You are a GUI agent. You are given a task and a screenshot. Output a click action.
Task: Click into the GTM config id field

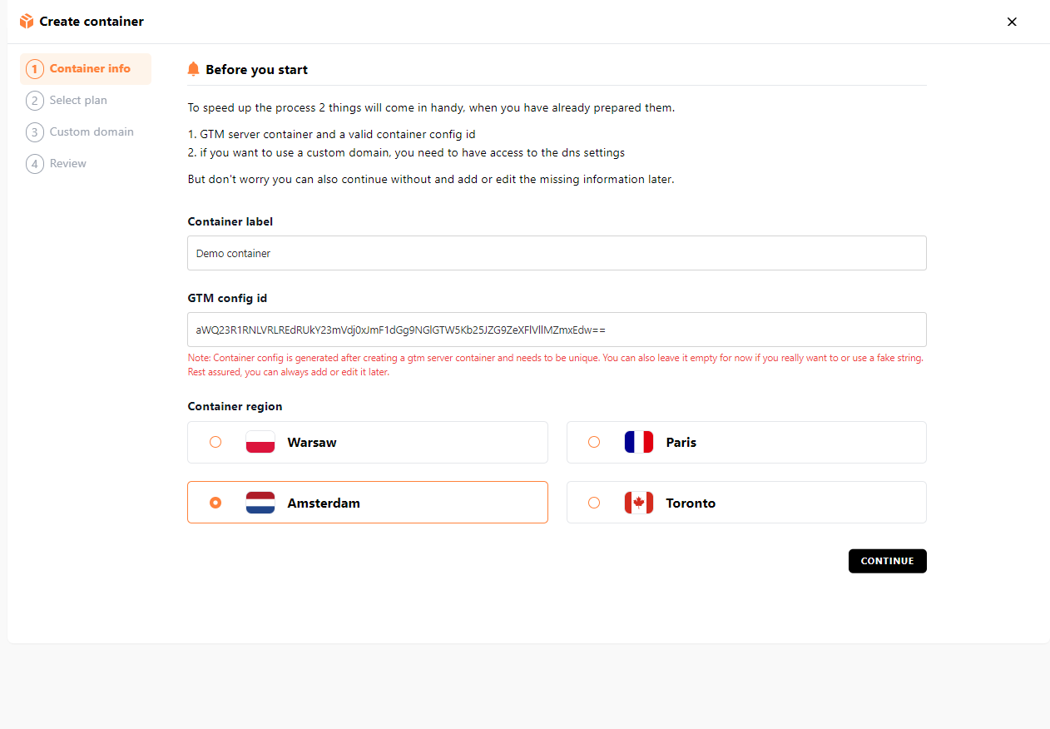coord(557,330)
